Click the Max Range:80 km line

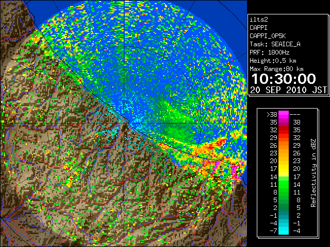pos(276,69)
